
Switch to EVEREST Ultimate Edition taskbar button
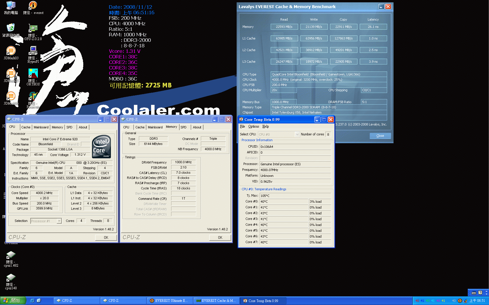pos(169,301)
